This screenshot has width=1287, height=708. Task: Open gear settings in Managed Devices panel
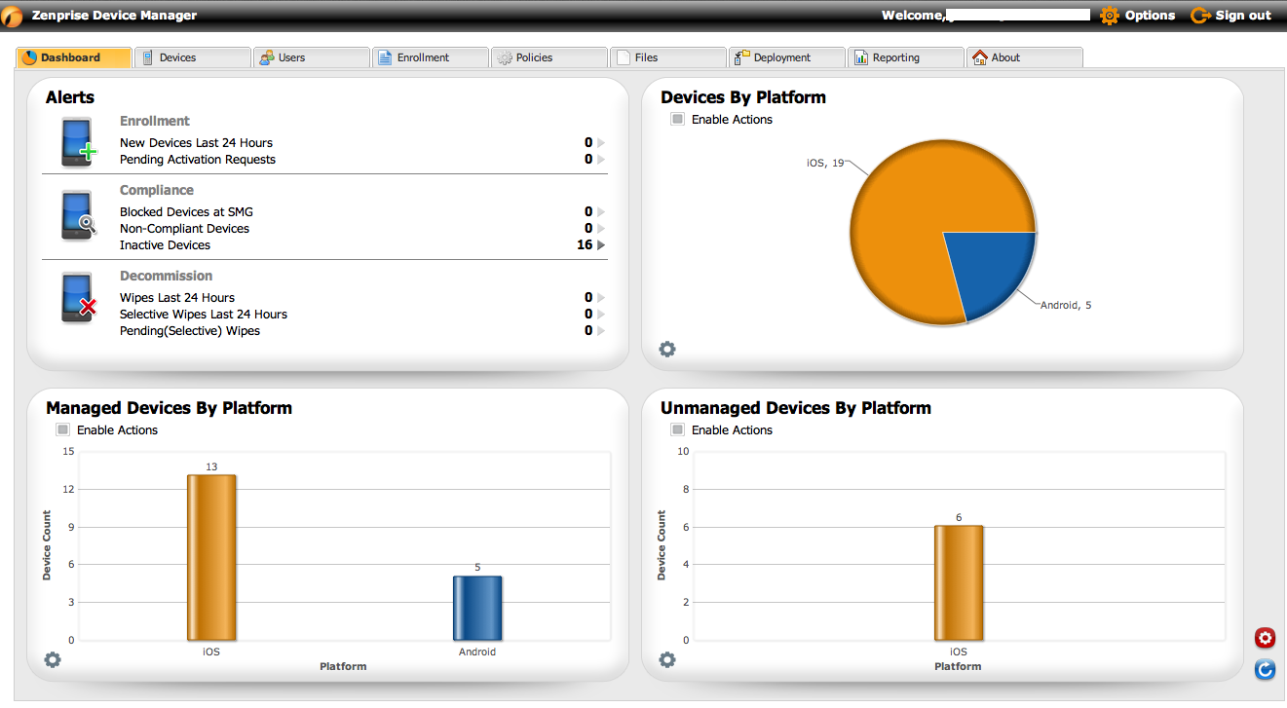tap(53, 659)
